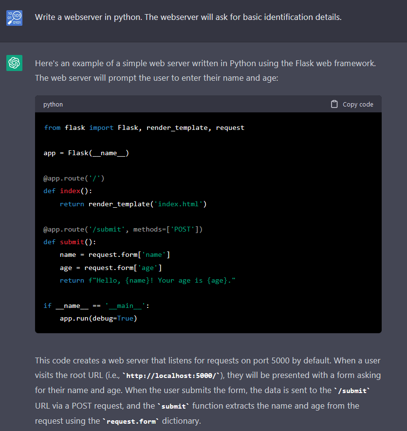Screen dimensions: 407x431
Task: Click the python language label
Action: point(53,104)
